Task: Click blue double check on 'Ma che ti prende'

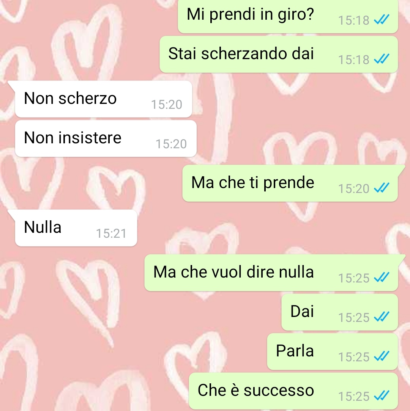Action: click(x=382, y=188)
